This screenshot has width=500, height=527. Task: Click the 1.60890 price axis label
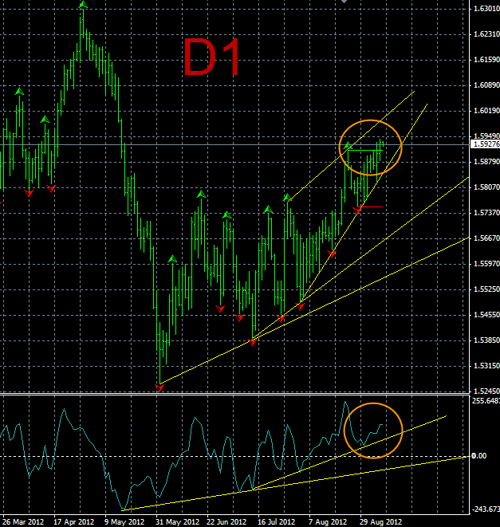[x=486, y=85]
